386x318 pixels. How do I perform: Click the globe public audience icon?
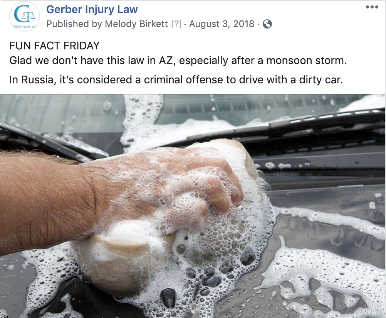point(267,24)
